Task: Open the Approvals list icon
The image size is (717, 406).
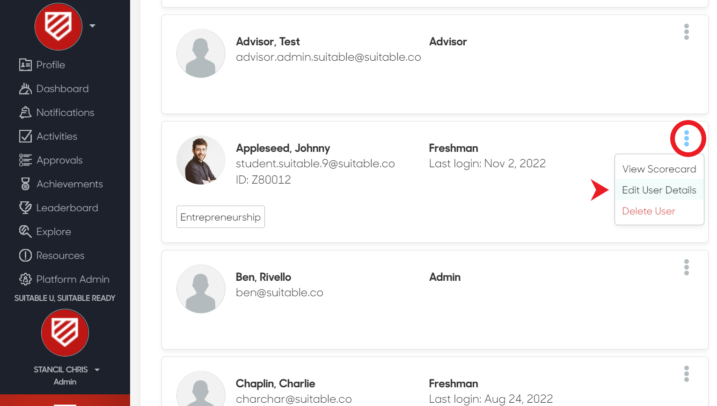Action: click(x=25, y=160)
